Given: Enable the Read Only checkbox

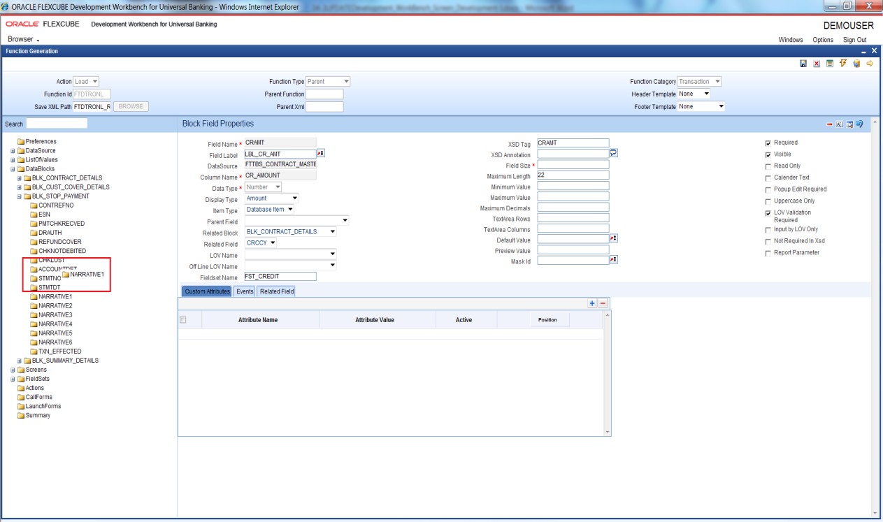Looking at the screenshot, I should [x=768, y=166].
